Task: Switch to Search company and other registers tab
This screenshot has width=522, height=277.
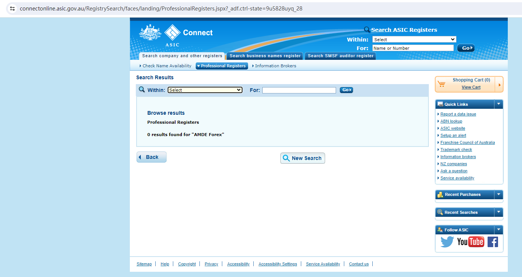Action: coord(182,56)
